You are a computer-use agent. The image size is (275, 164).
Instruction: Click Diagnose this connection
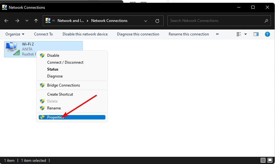pos(138,34)
